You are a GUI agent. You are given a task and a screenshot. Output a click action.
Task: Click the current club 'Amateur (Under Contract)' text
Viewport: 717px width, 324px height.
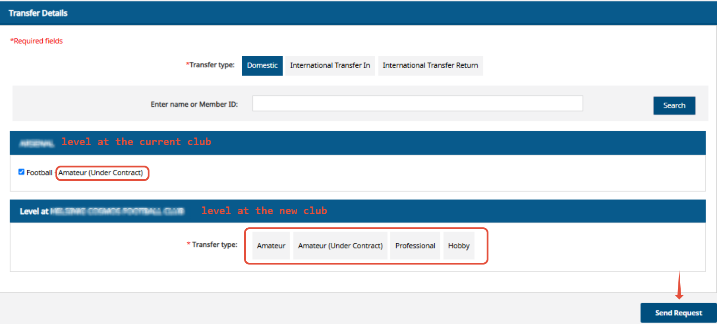point(100,172)
